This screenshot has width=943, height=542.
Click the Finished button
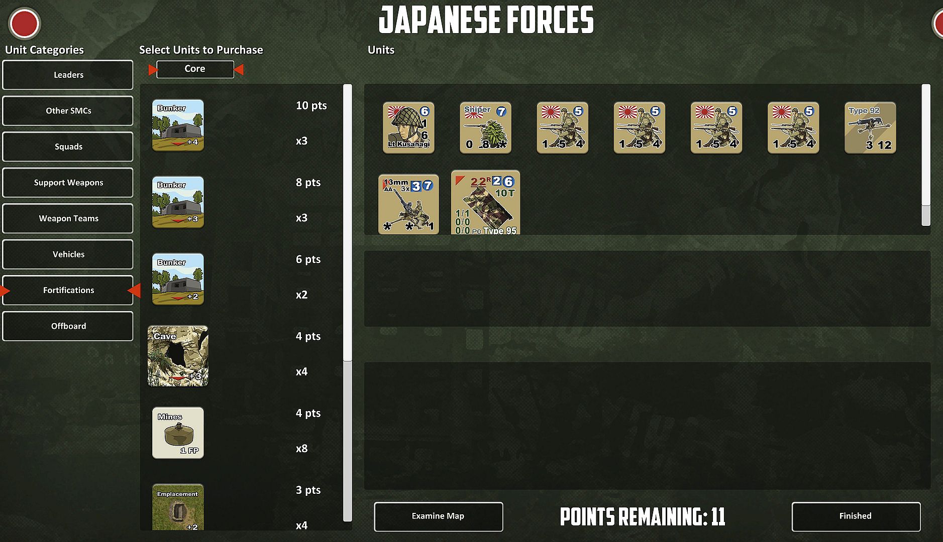point(856,516)
